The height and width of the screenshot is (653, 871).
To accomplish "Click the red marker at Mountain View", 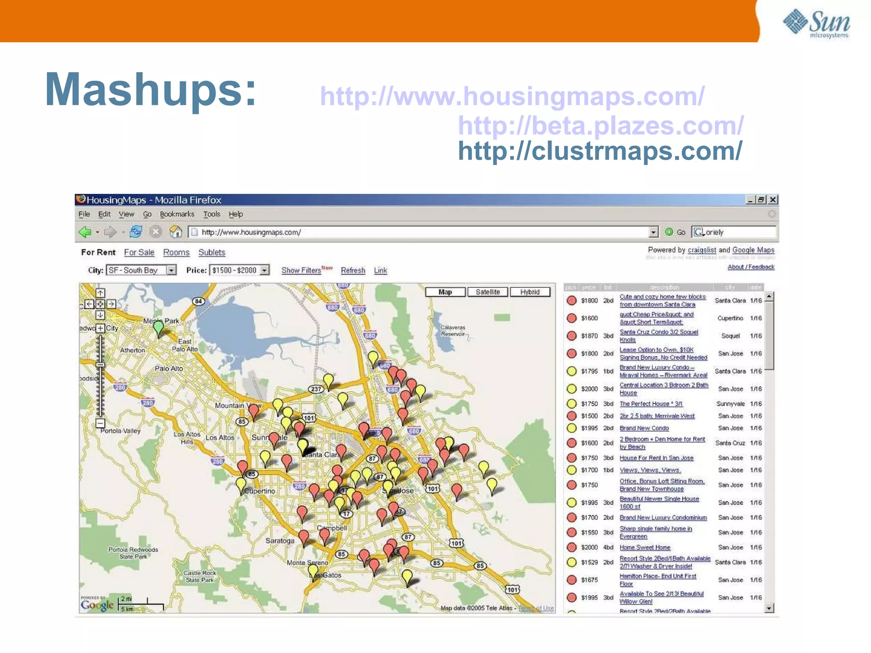I will 254,412.
